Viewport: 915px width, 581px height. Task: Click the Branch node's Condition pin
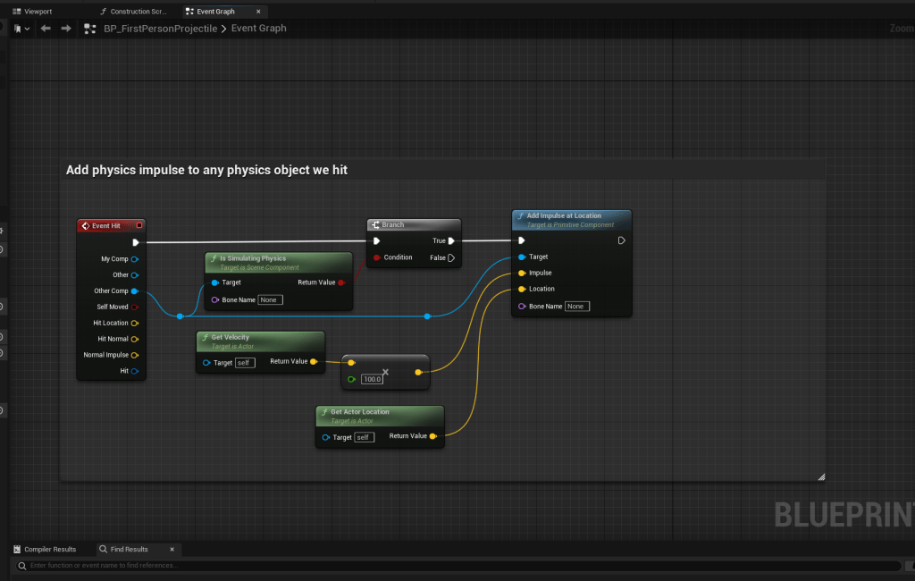[x=377, y=257]
